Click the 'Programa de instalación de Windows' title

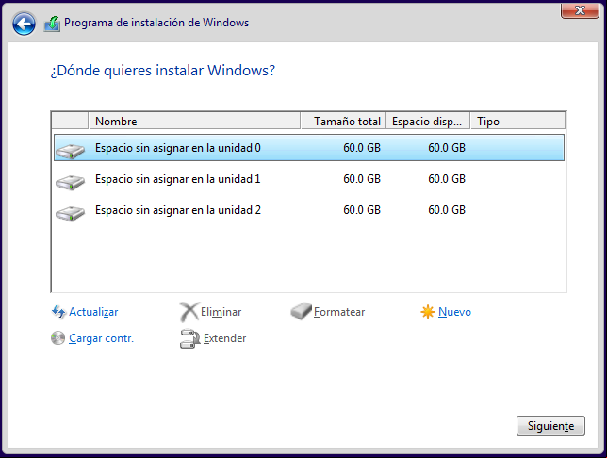pyautogui.click(x=156, y=23)
